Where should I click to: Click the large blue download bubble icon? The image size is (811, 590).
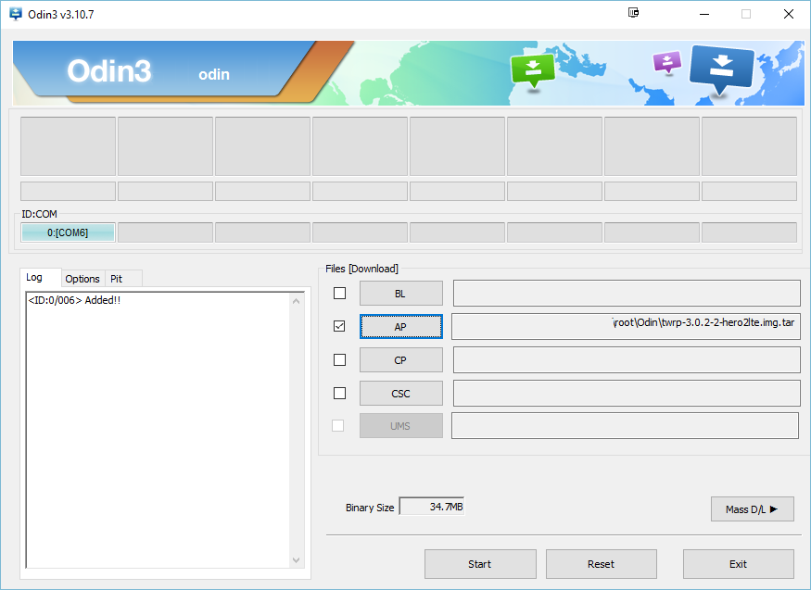(x=721, y=70)
